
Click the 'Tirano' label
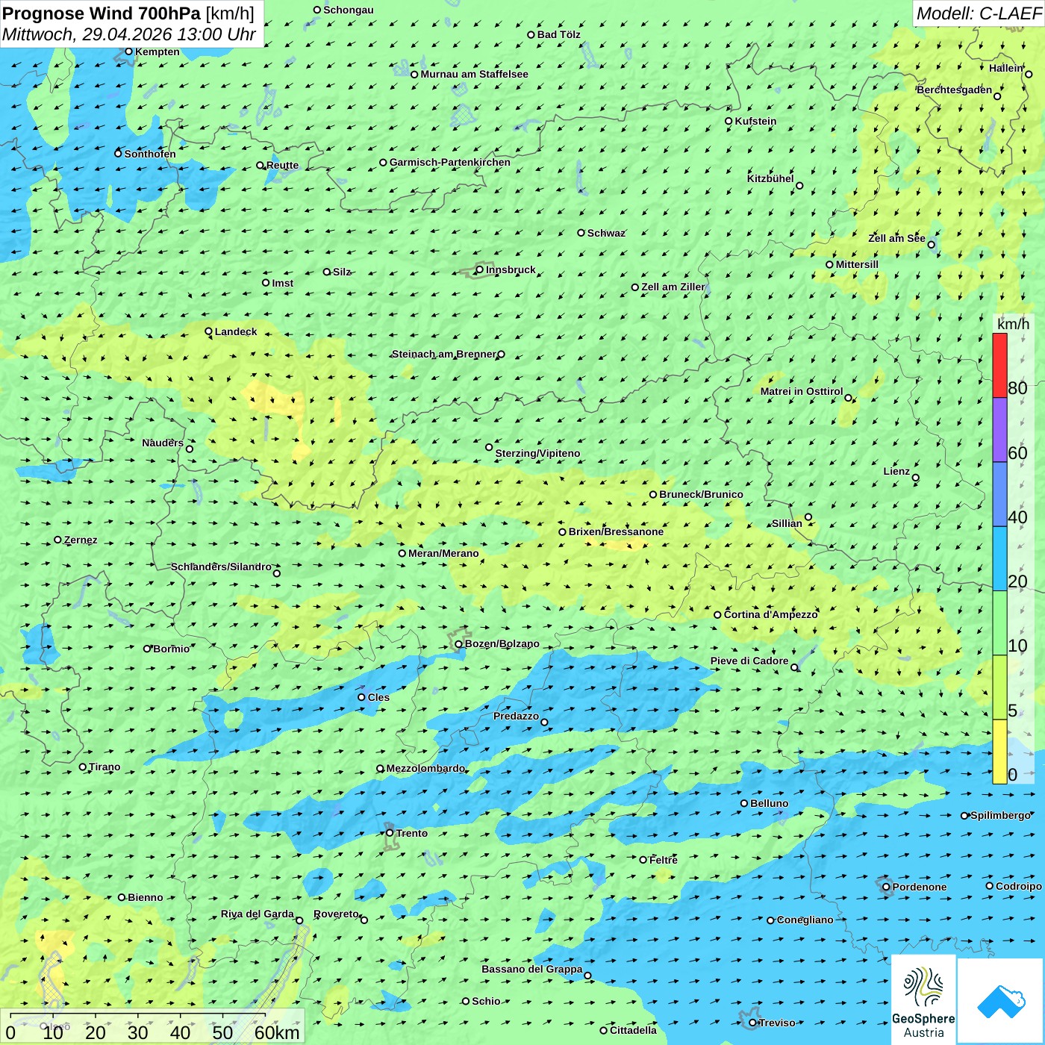click(x=104, y=767)
